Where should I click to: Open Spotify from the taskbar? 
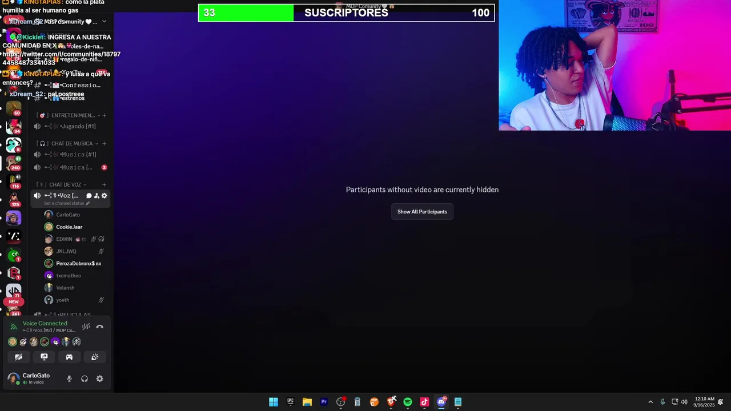408,402
